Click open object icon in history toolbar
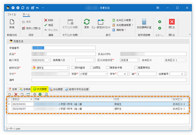 coord(22,94)
